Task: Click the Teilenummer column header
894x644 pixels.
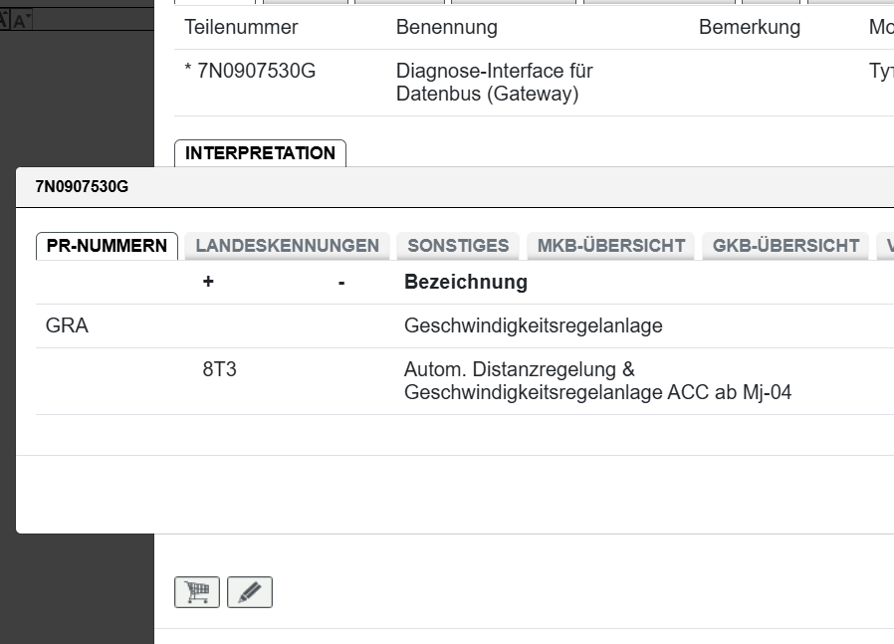Action: pos(240,27)
